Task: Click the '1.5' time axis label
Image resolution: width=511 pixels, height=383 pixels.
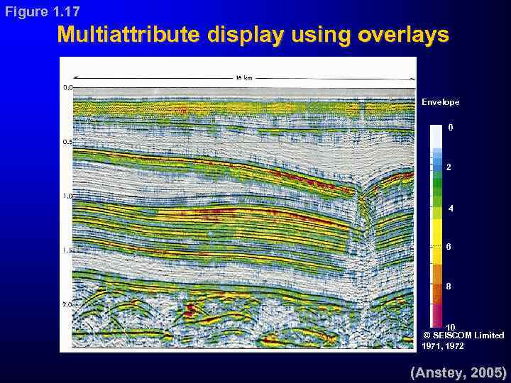Action: 68,250
